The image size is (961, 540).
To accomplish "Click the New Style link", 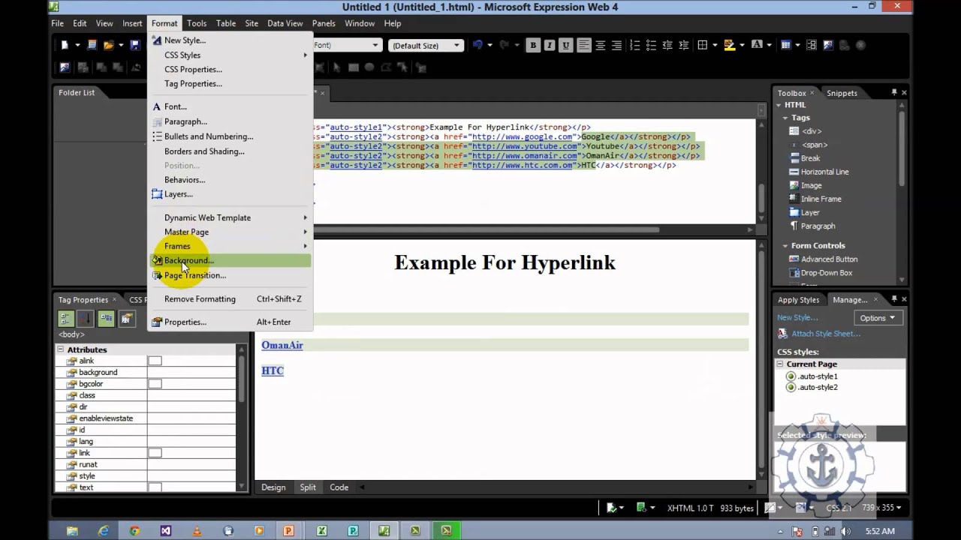I will click(x=797, y=317).
